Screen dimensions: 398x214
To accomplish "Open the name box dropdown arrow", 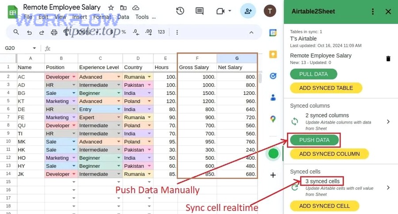I will pyautogui.click(x=34, y=48).
